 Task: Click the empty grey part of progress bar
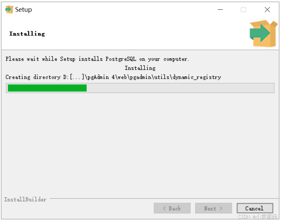[x=180, y=88]
